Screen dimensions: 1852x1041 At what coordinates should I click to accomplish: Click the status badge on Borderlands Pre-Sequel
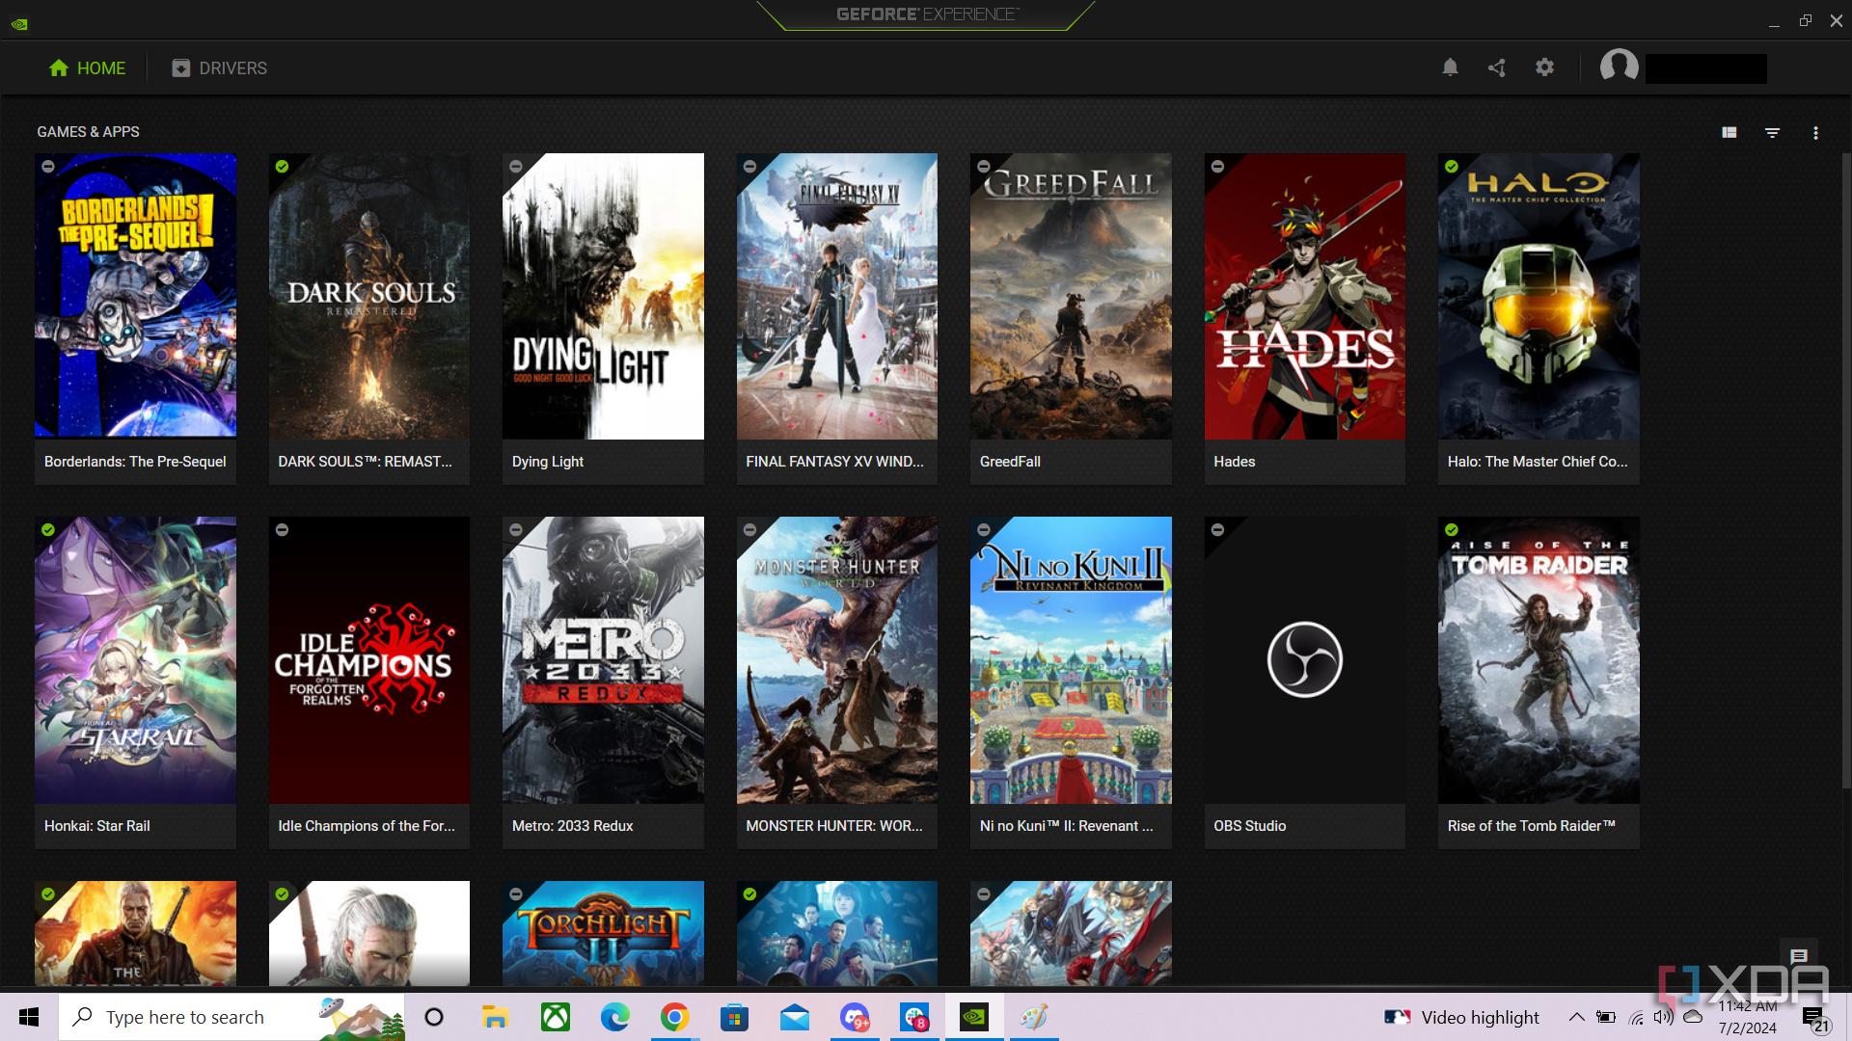pos(48,167)
